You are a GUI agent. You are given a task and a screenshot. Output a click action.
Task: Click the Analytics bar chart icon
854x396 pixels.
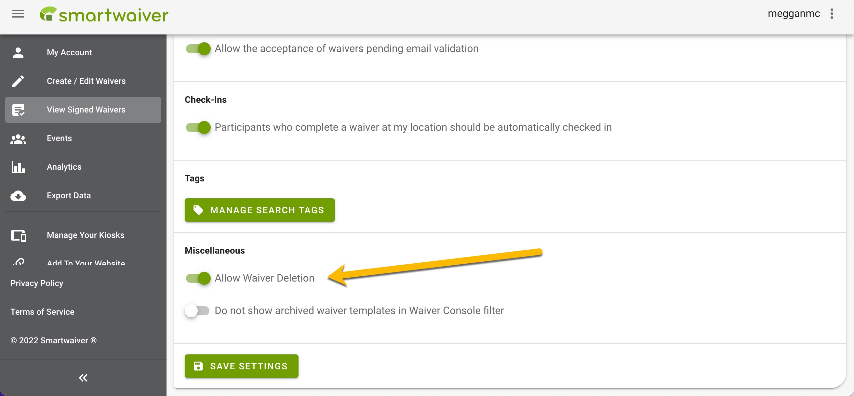pos(18,167)
